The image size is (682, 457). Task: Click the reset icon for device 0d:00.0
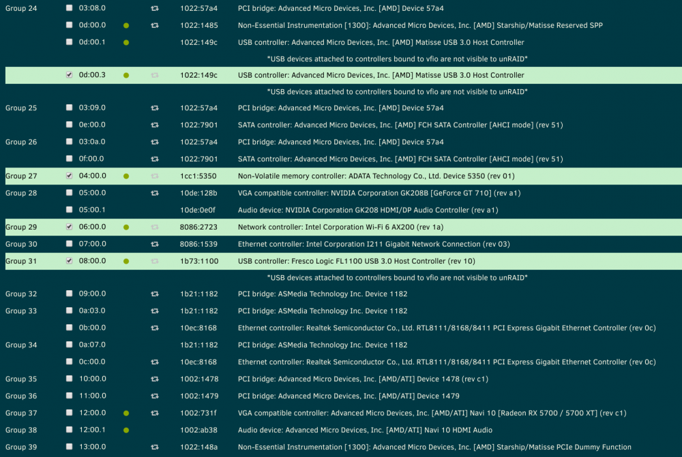[x=154, y=25]
